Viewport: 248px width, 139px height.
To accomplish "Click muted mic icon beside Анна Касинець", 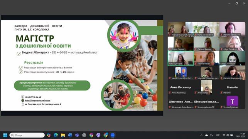I will click(x=170, y=93).
